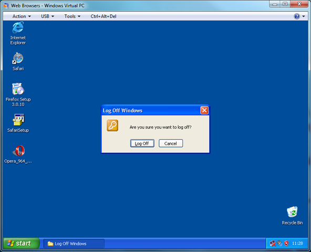This screenshot has height=252, width=311.
Task: Click the key icon in the dialog
Action: pos(112,125)
